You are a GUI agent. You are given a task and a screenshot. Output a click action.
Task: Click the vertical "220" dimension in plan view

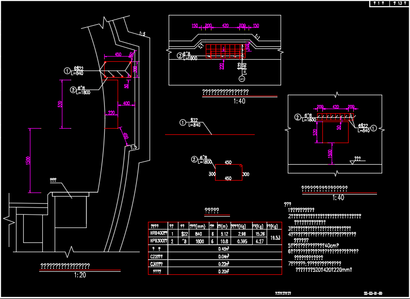click(222, 66)
